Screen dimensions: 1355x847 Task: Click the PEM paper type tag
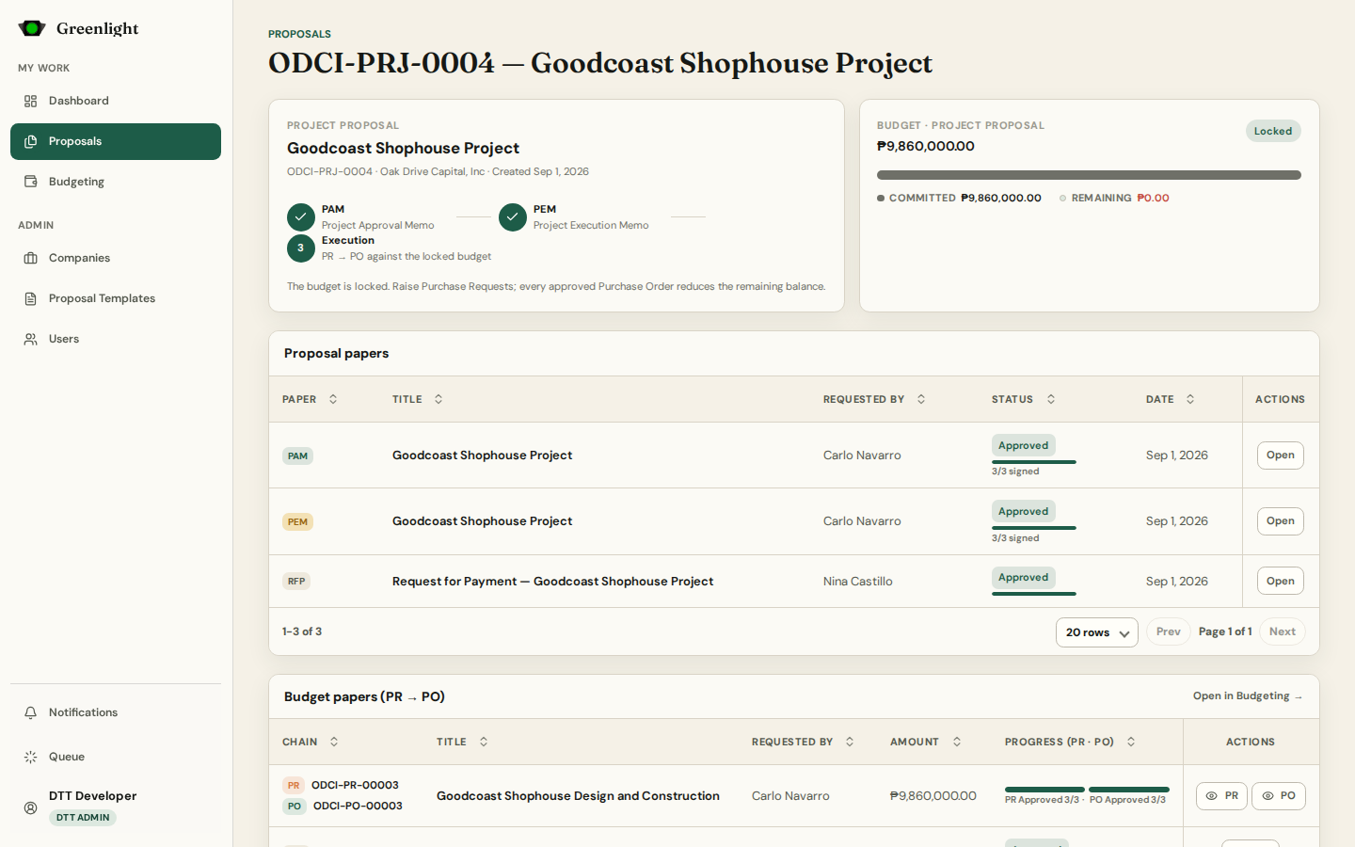297,521
